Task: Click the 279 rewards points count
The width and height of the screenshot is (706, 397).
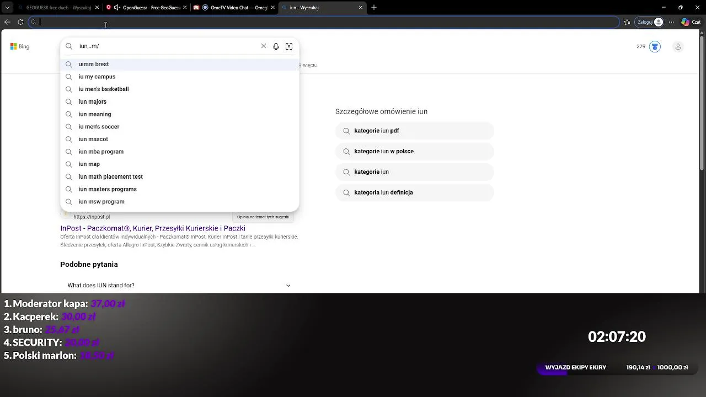Action: coord(641,46)
